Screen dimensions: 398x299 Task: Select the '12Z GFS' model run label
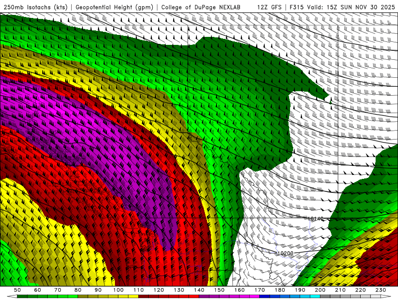[269, 7]
